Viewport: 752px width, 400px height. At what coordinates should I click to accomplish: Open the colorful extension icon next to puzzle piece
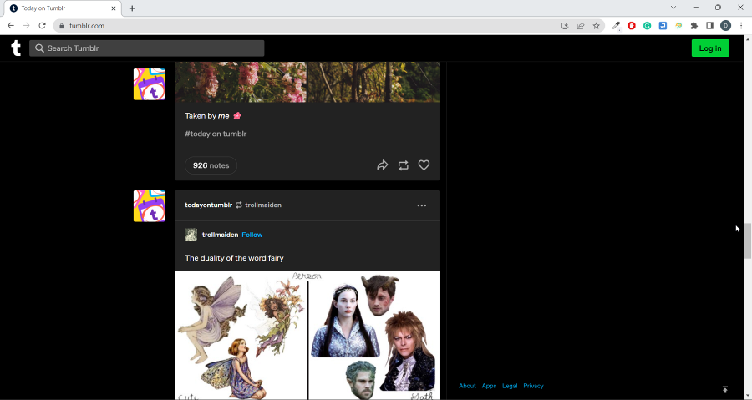(x=678, y=26)
